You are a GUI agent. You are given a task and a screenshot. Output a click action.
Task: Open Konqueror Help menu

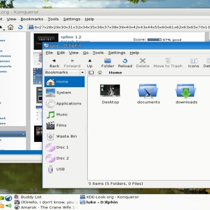[89, 19]
